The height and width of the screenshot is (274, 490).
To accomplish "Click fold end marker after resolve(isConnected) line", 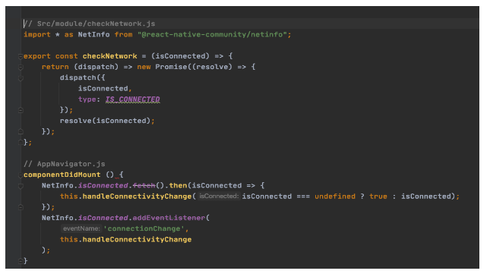I will 21,132.
